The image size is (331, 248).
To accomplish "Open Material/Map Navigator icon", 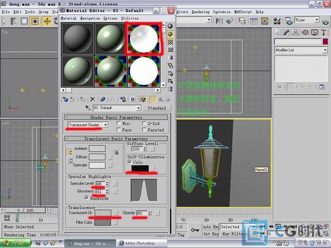I will (x=171, y=89).
